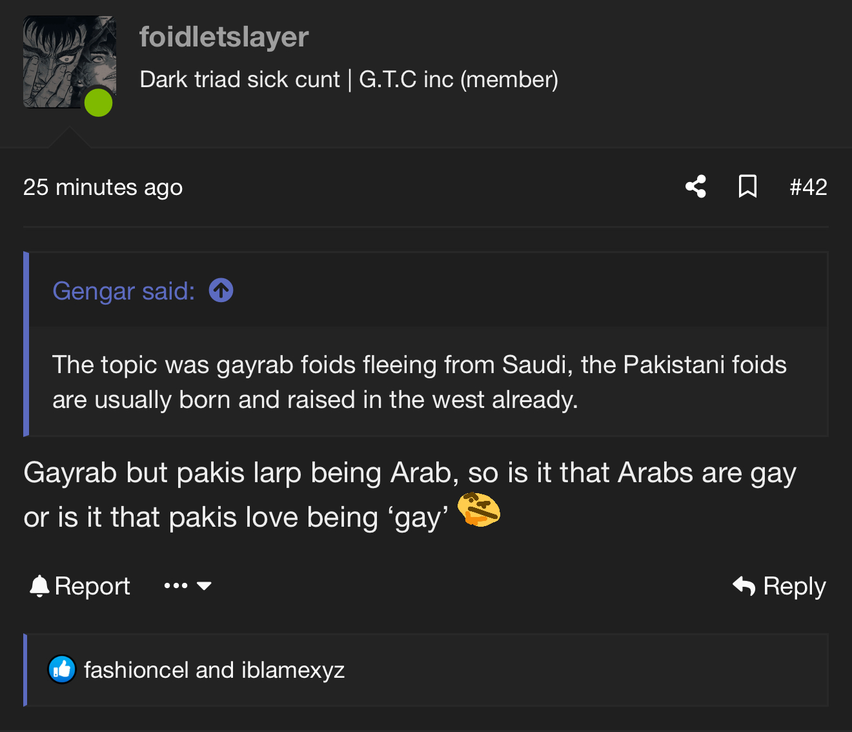Open the list of users who liked
The image size is (852, 732).
point(214,670)
